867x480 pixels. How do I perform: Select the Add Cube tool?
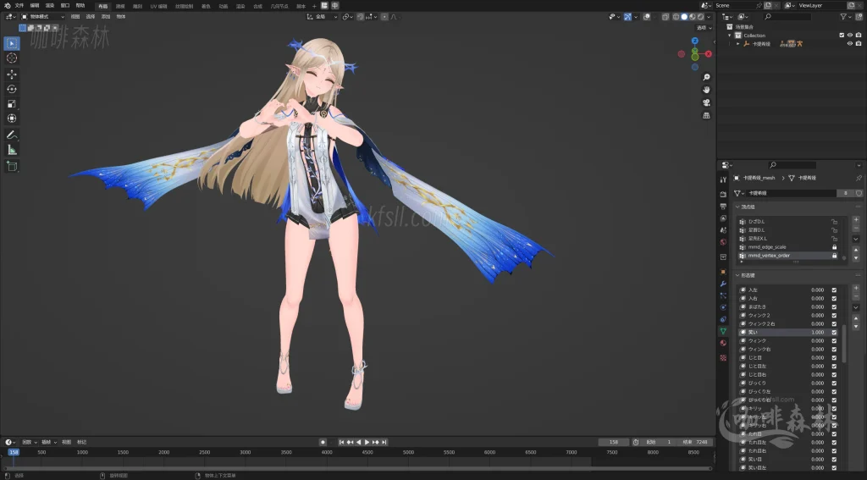[12, 167]
